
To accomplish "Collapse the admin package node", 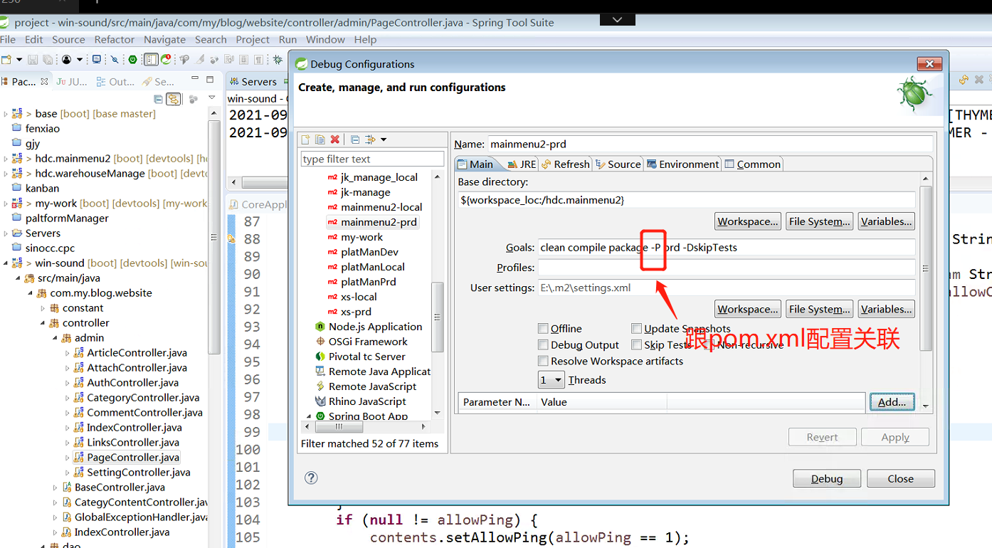I will pyautogui.click(x=55, y=338).
